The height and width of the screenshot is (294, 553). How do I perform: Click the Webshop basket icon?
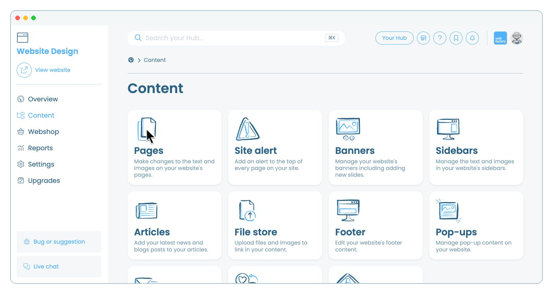(x=21, y=132)
